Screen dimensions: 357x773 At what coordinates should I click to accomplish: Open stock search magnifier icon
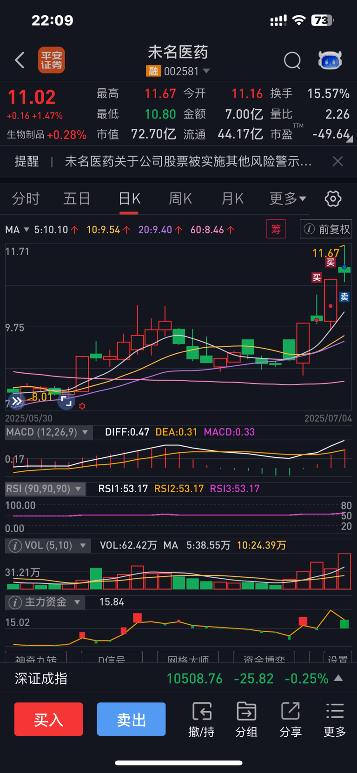click(292, 60)
